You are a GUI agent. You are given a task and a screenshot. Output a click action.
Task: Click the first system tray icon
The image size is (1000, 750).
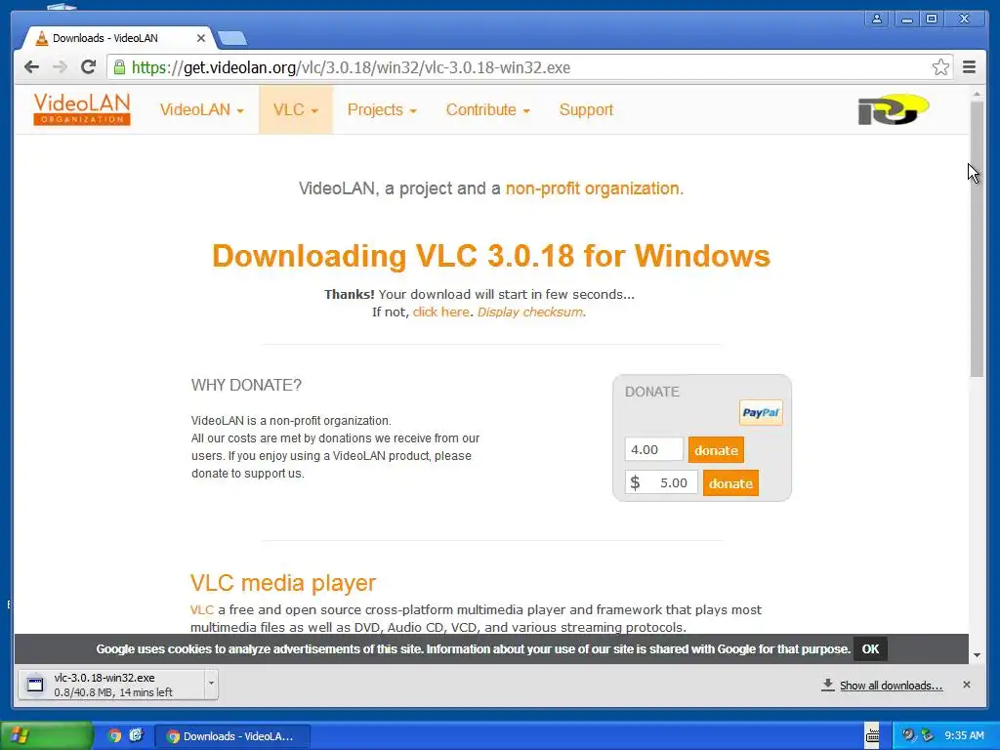click(907, 735)
